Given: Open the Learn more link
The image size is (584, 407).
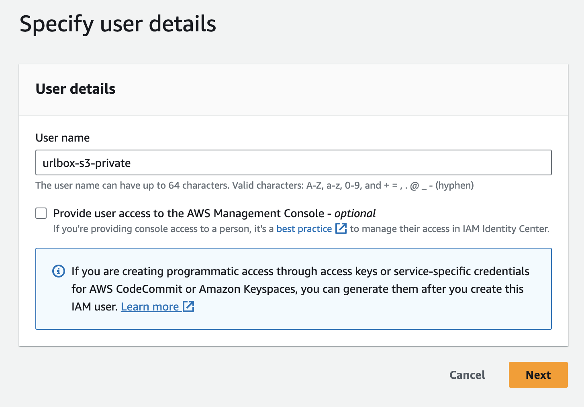Looking at the screenshot, I should pyautogui.click(x=150, y=307).
